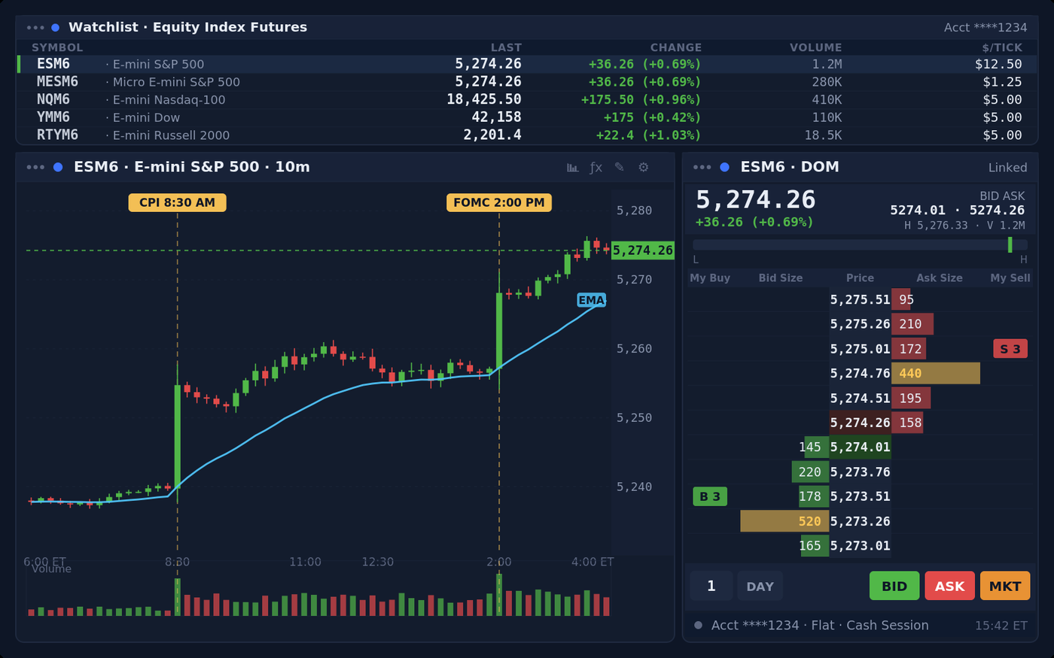The height and width of the screenshot is (658, 1054).
Task: Click chart title ESM6 · E-mini S&P 500 · 10m
Action: [192, 167]
